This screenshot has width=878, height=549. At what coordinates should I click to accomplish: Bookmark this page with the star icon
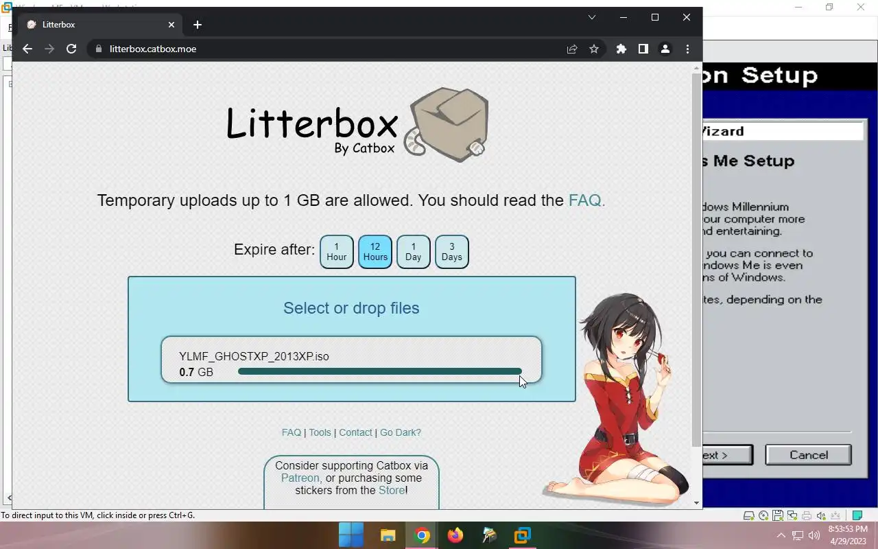pos(594,49)
